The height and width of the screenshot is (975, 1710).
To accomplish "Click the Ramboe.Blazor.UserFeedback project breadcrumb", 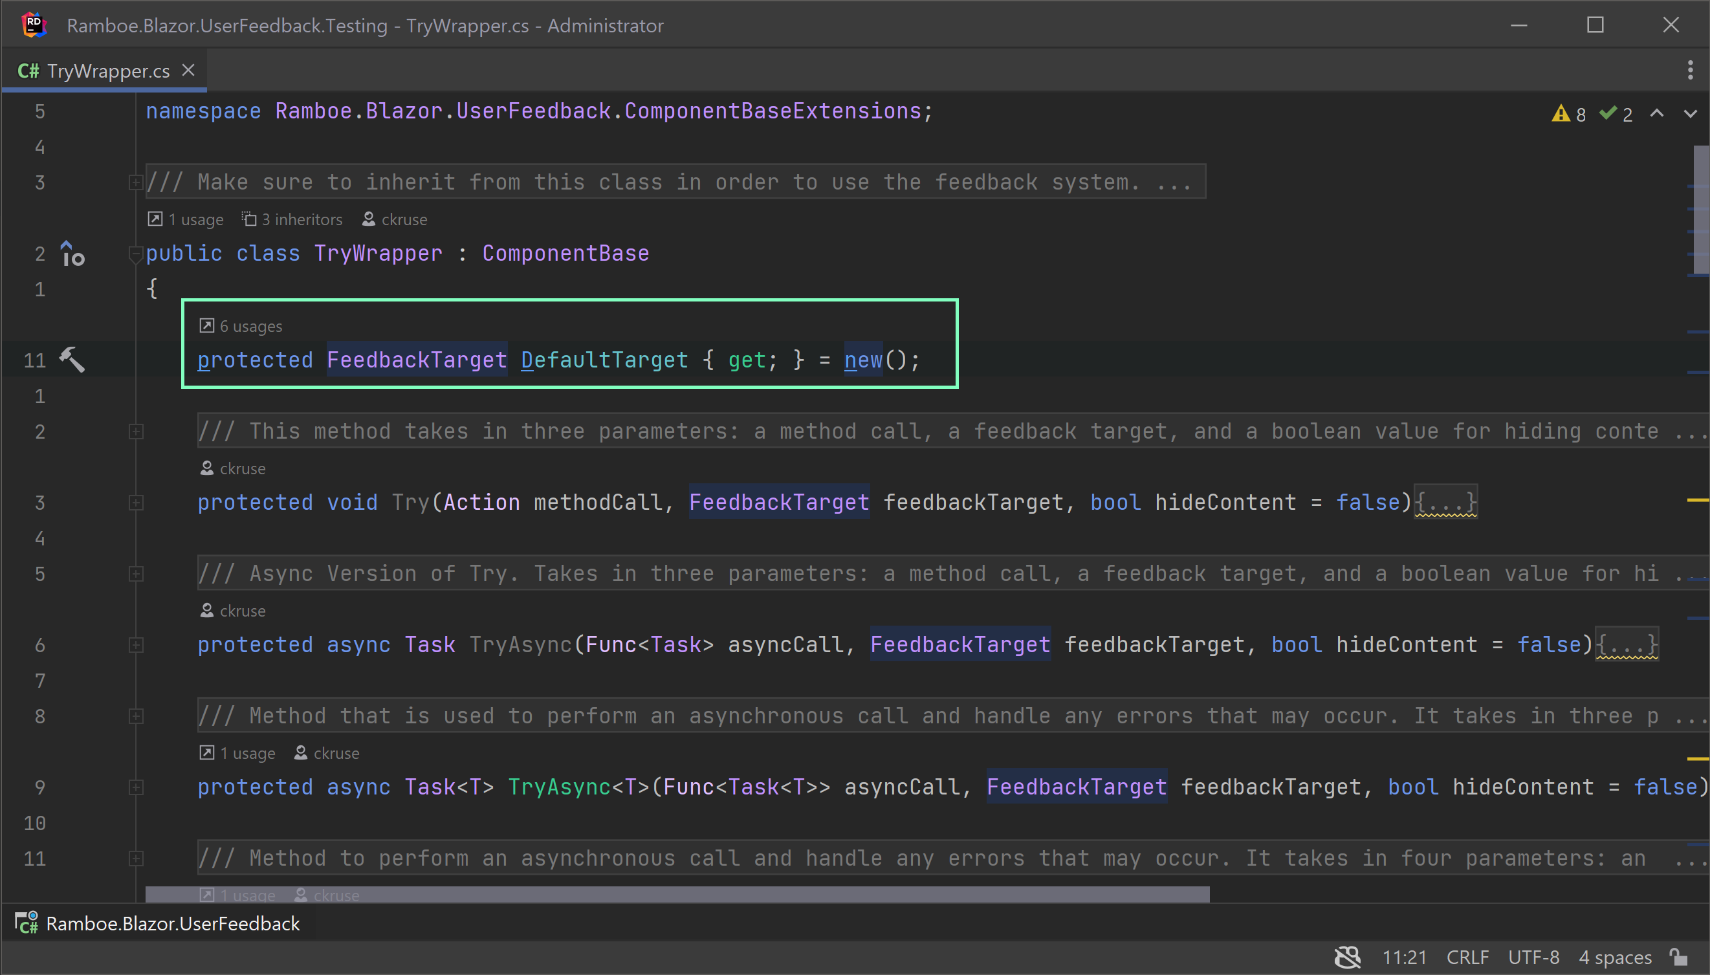I will 173,923.
